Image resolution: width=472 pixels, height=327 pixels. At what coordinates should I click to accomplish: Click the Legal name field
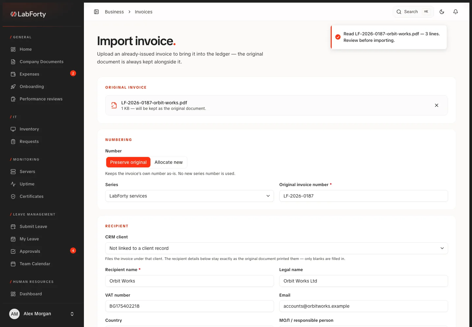[364, 281]
